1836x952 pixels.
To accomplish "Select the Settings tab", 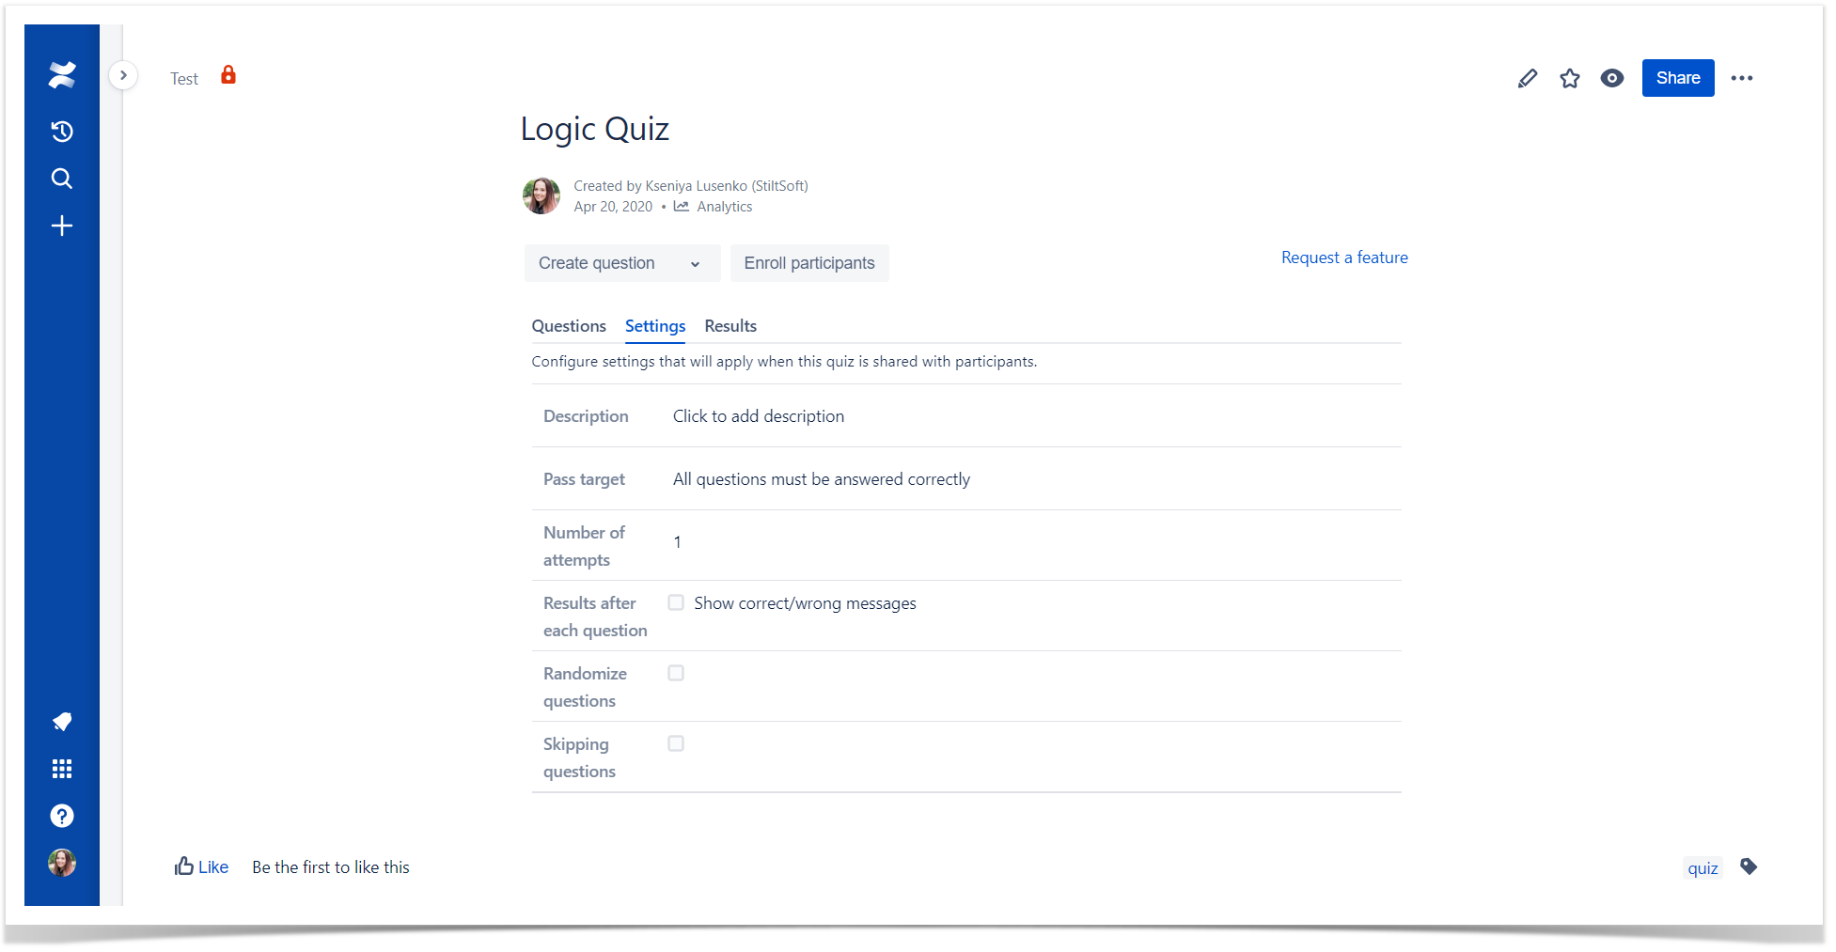I will 655,326.
